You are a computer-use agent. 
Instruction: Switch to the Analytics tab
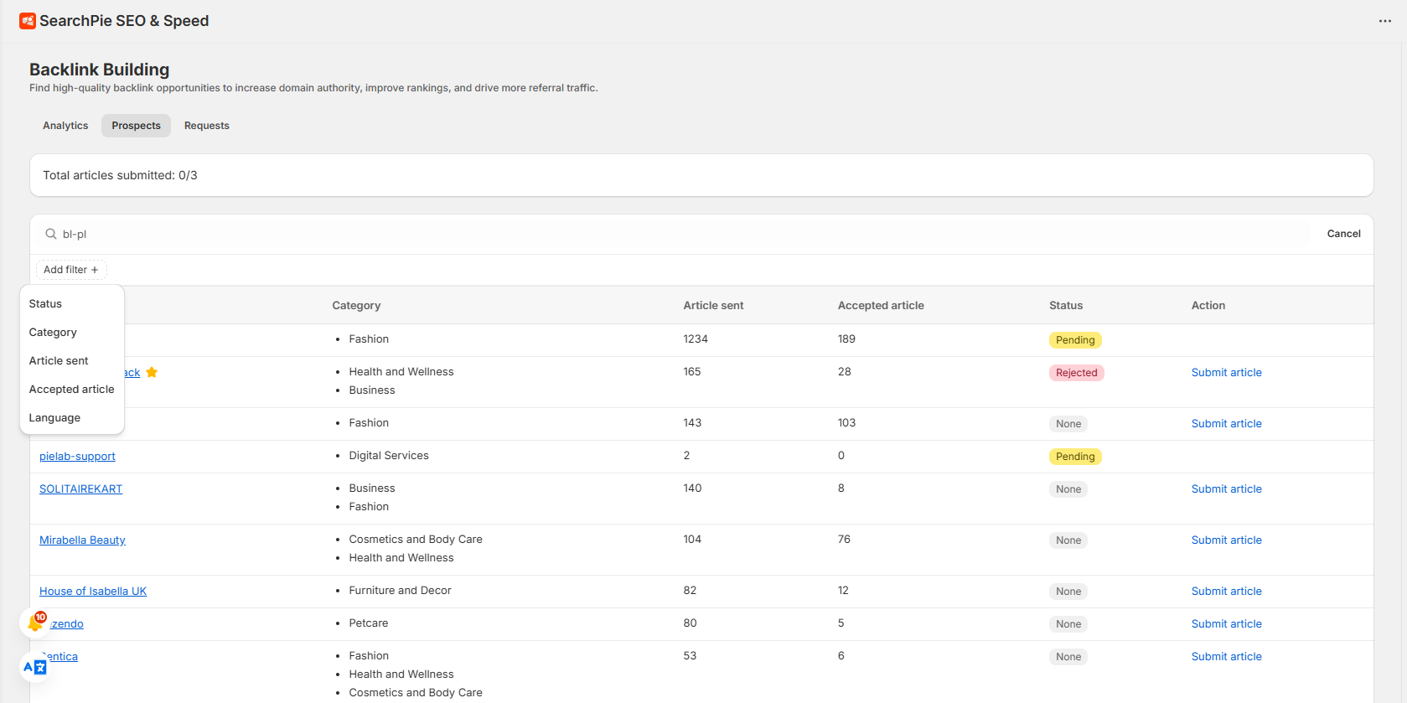click(x=65, y=126)
